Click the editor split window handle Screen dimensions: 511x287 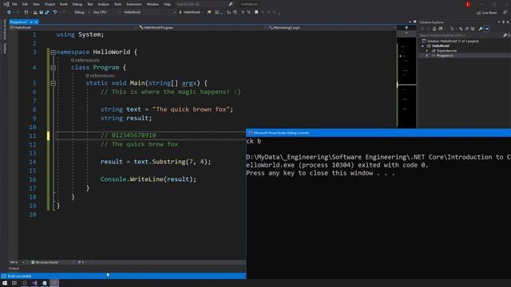(406, 28)
